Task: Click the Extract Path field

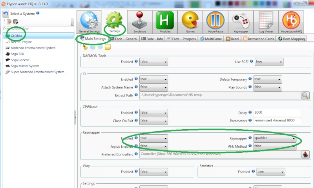Action: point(220,95)
